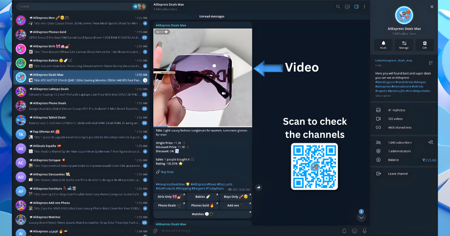Toggle the right info sidebar panel

click(x=356, y=6)
